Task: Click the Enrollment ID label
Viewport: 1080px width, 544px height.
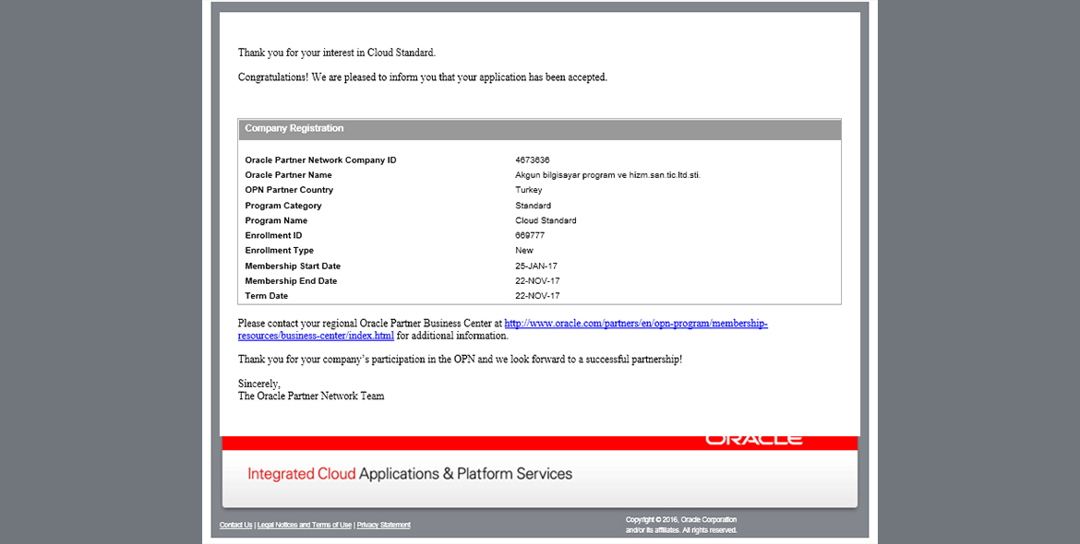Action: [273, 236]
